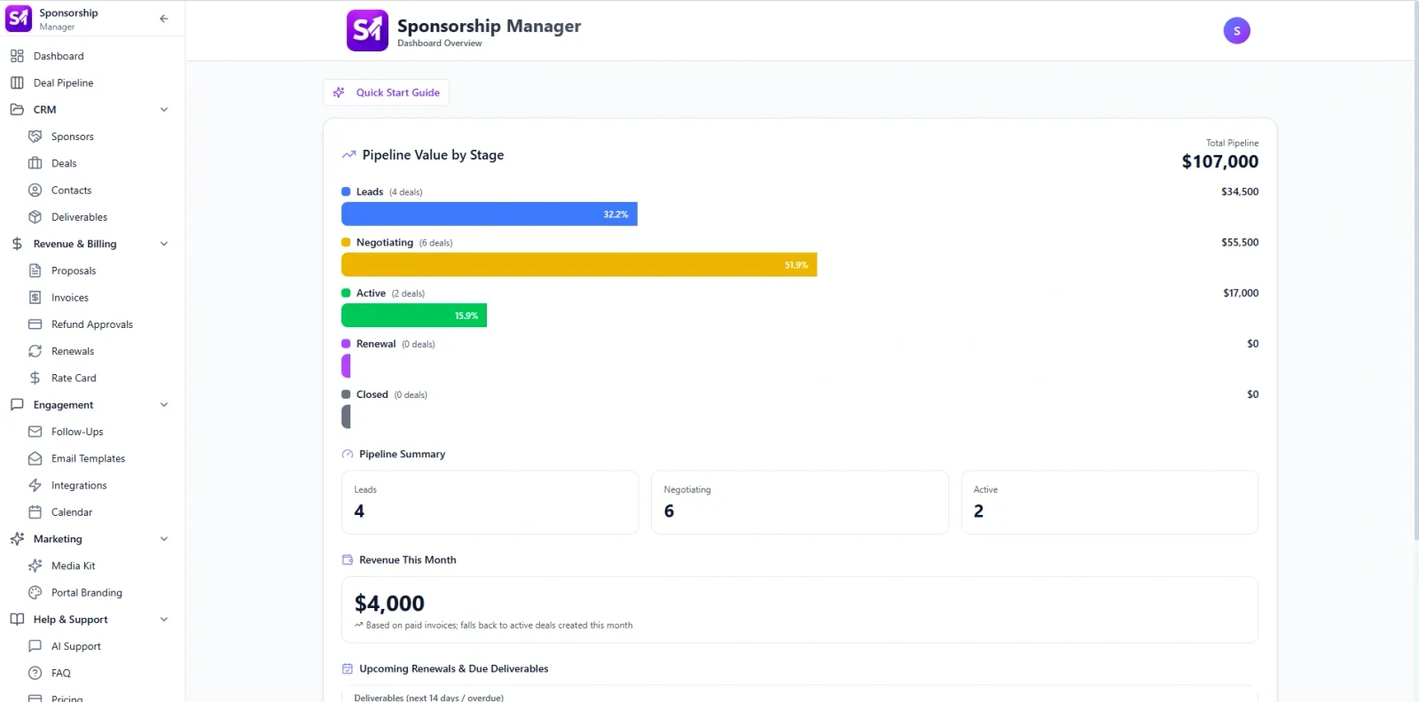Open Renewals using its refresh icon
This screenshot has height=702, width=1419.
35,351
